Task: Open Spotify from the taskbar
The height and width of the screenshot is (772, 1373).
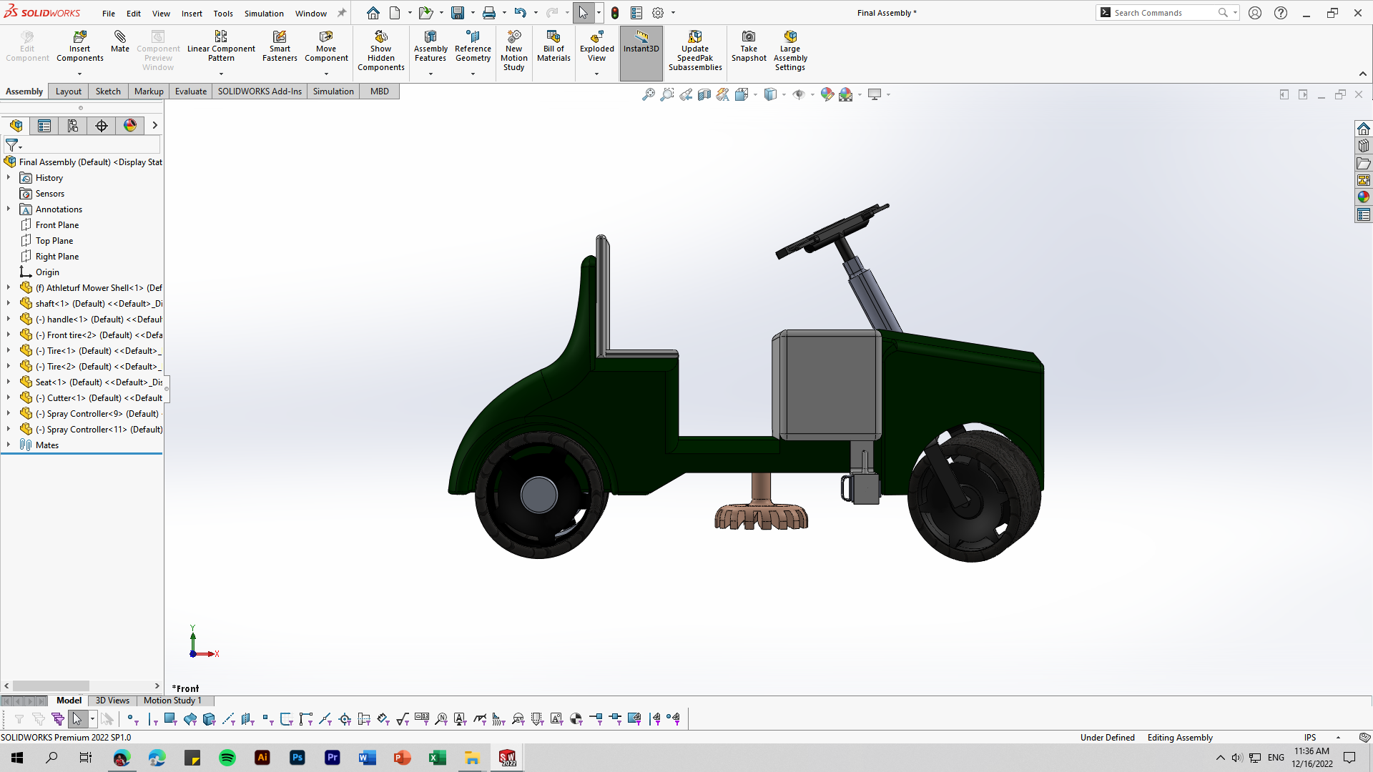Action: pos(227,758)
